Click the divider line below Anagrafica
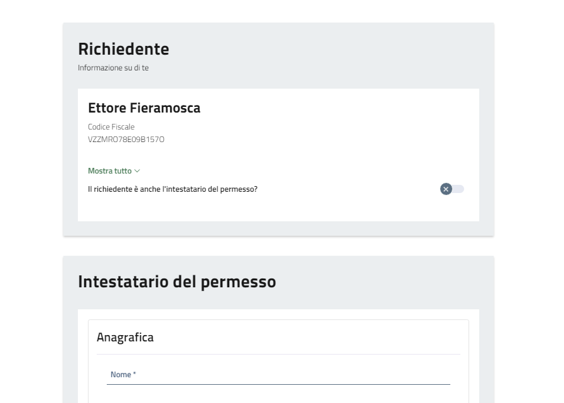Screen dimensions: 564x403 pos(278,354)
